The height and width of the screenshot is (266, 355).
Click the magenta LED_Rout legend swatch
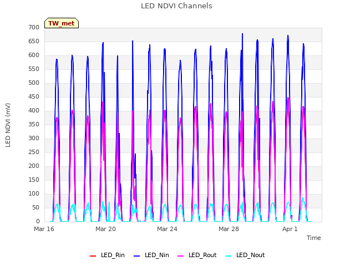(x=181, y=256)
